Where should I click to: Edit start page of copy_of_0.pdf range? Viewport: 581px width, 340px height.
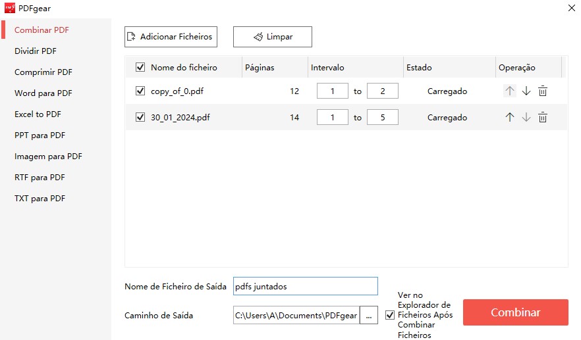(x=333, y=91)
